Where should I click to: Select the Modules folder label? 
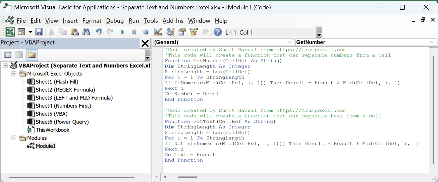(37, 138)
